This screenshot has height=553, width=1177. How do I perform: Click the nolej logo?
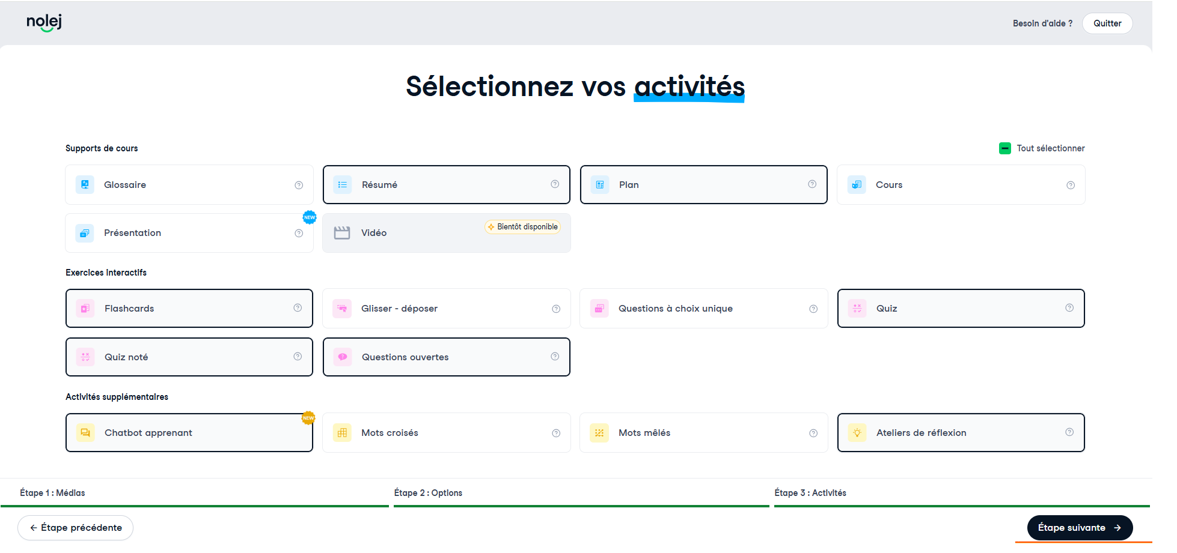(44, 22)
